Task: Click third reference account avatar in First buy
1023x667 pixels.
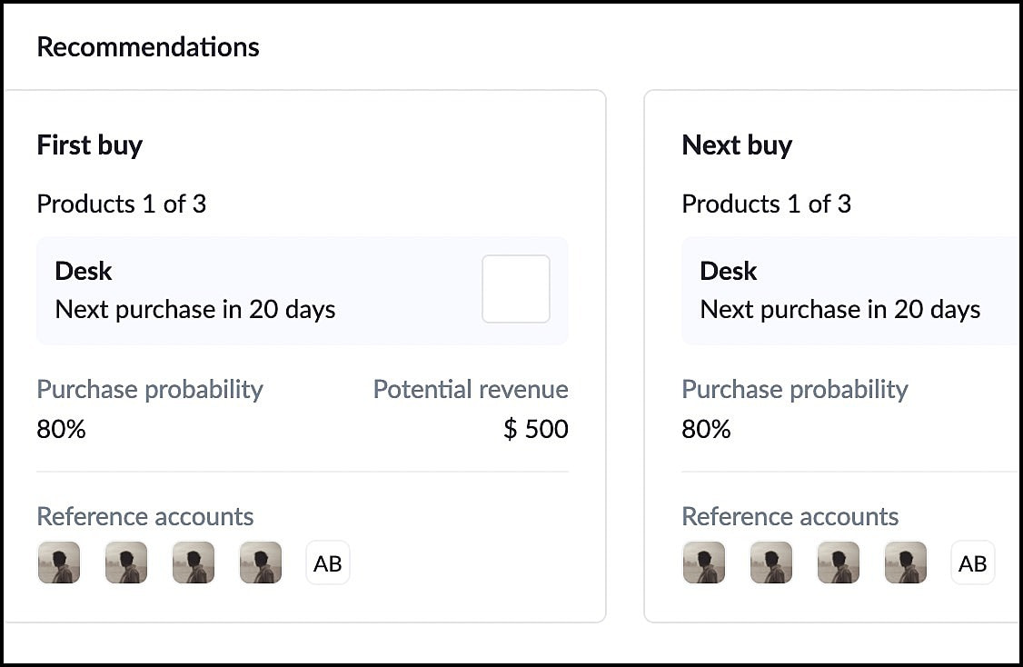Action: 193,562
